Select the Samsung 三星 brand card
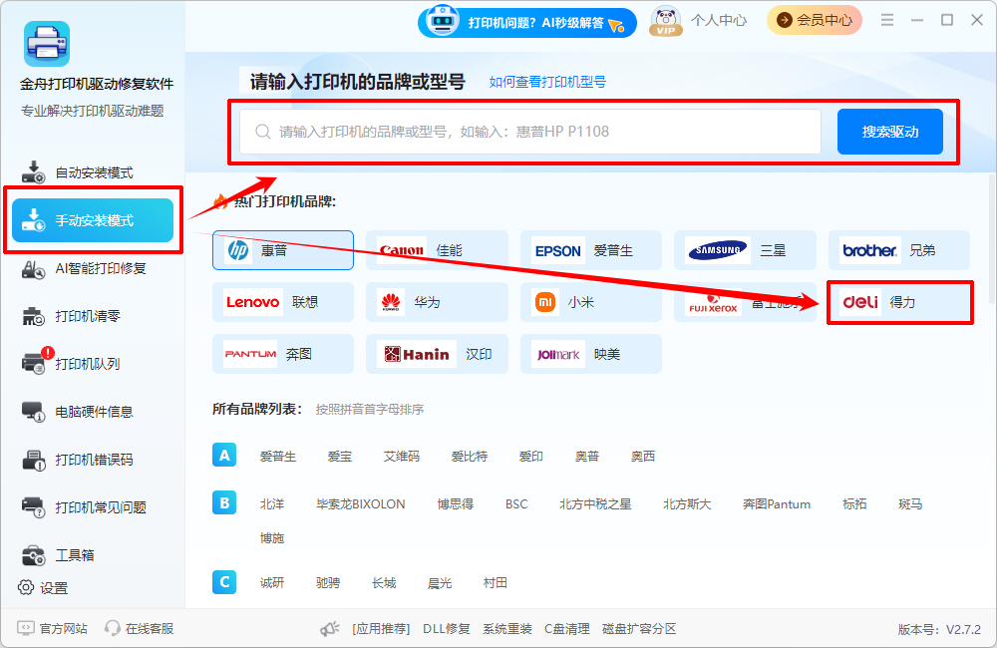997x648 pixels. click(745, 250)
